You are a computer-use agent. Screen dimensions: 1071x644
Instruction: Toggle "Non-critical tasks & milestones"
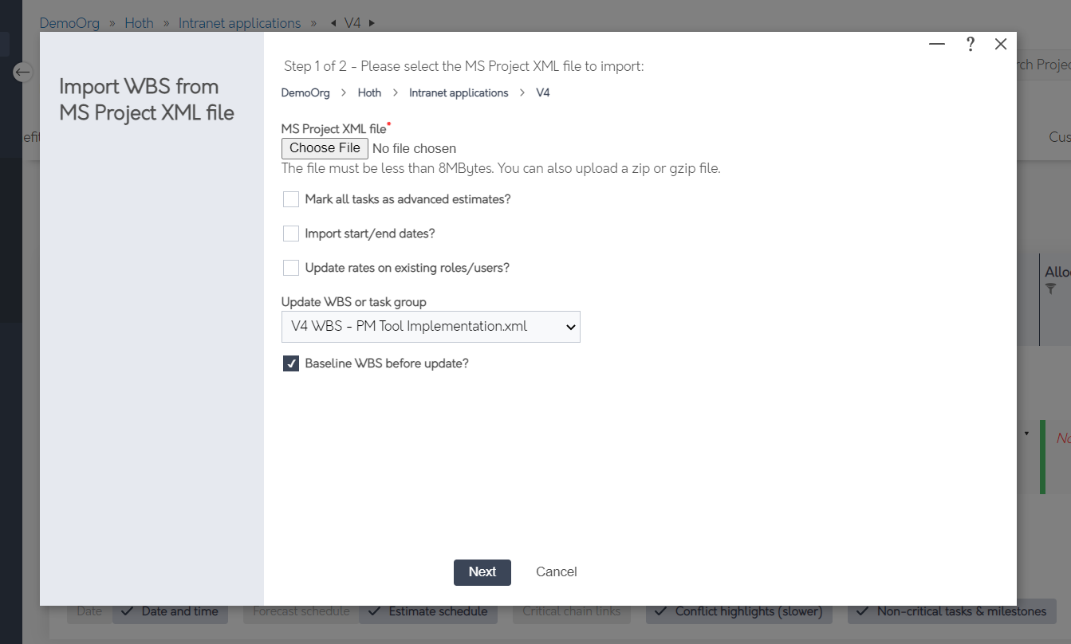click(951, 611)
